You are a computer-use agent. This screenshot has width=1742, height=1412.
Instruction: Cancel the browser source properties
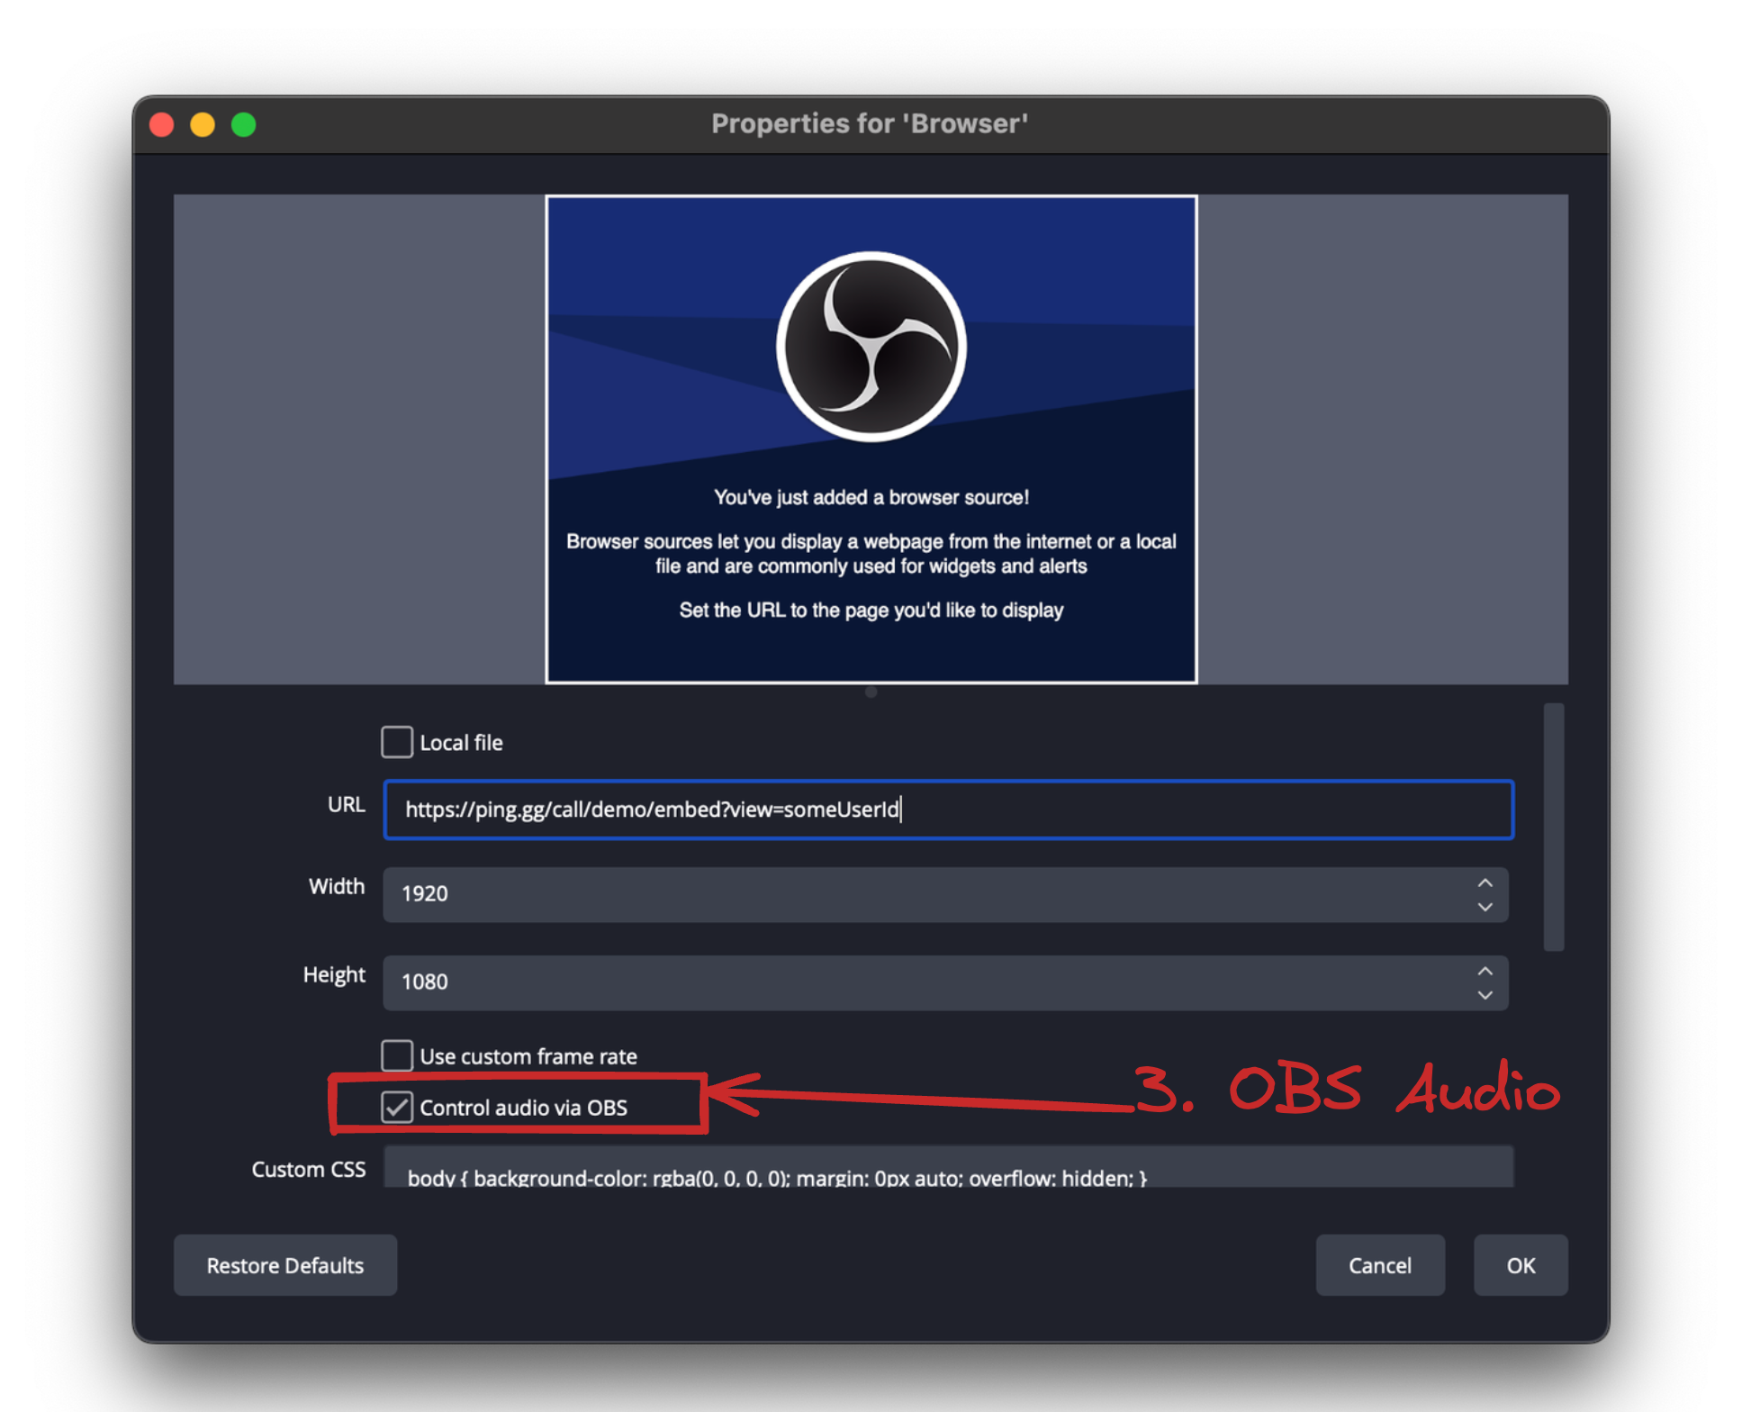(x=1380, y=1264)
